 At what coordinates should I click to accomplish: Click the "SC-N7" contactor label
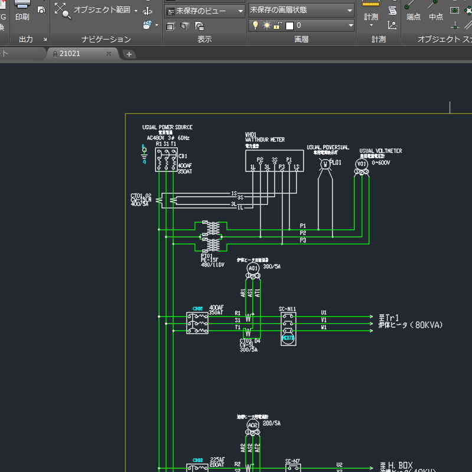(292, 461)
